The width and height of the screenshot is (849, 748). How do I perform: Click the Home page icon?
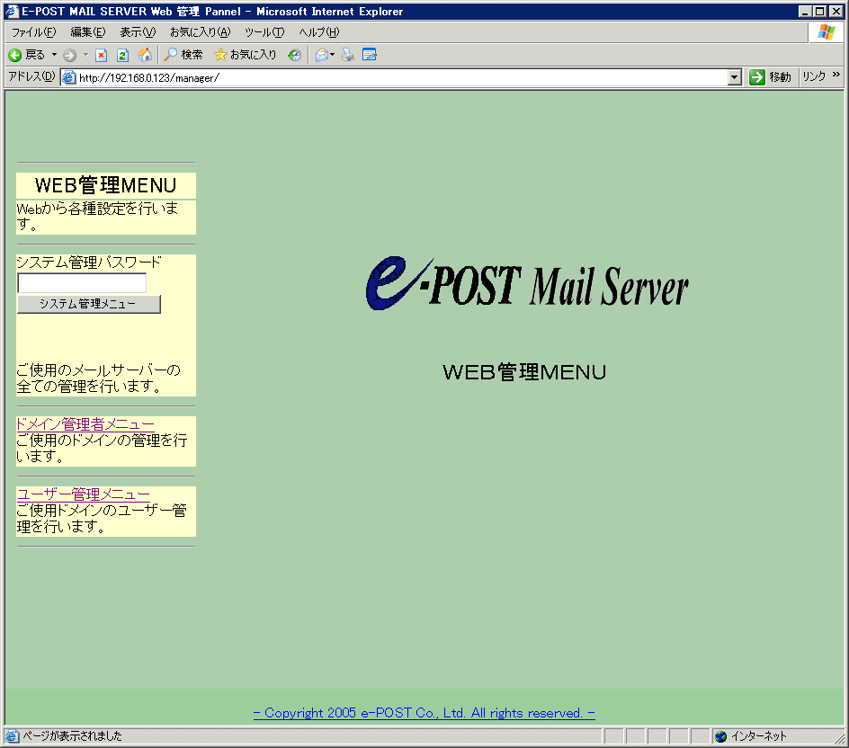point(145,55)
